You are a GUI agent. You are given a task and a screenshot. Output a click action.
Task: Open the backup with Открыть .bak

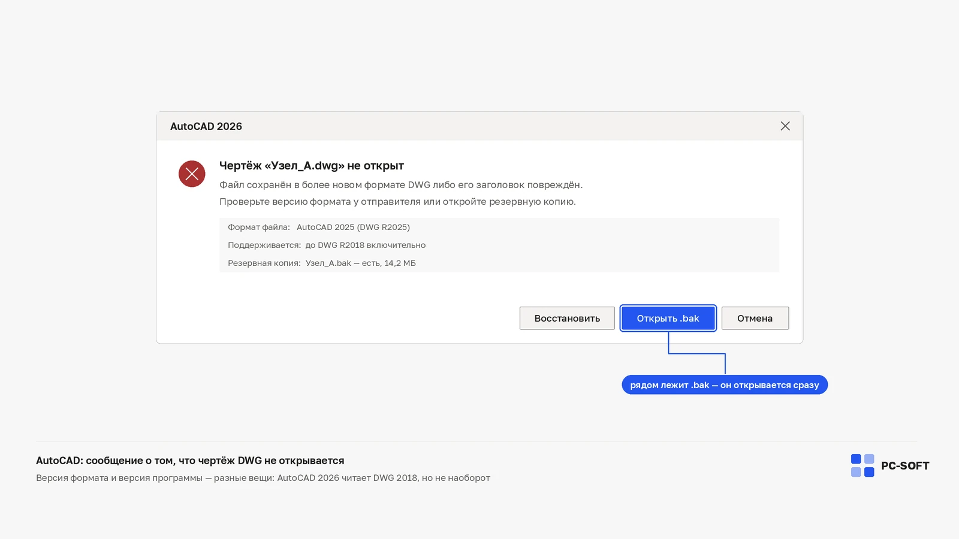coord(668,318)
